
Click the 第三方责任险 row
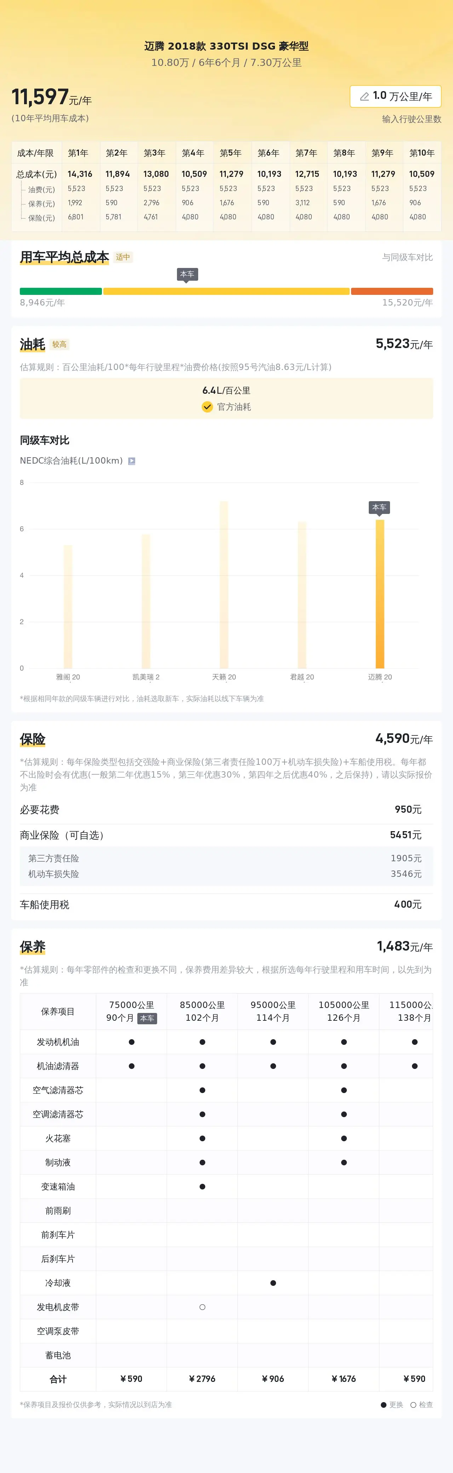[226, 858]
